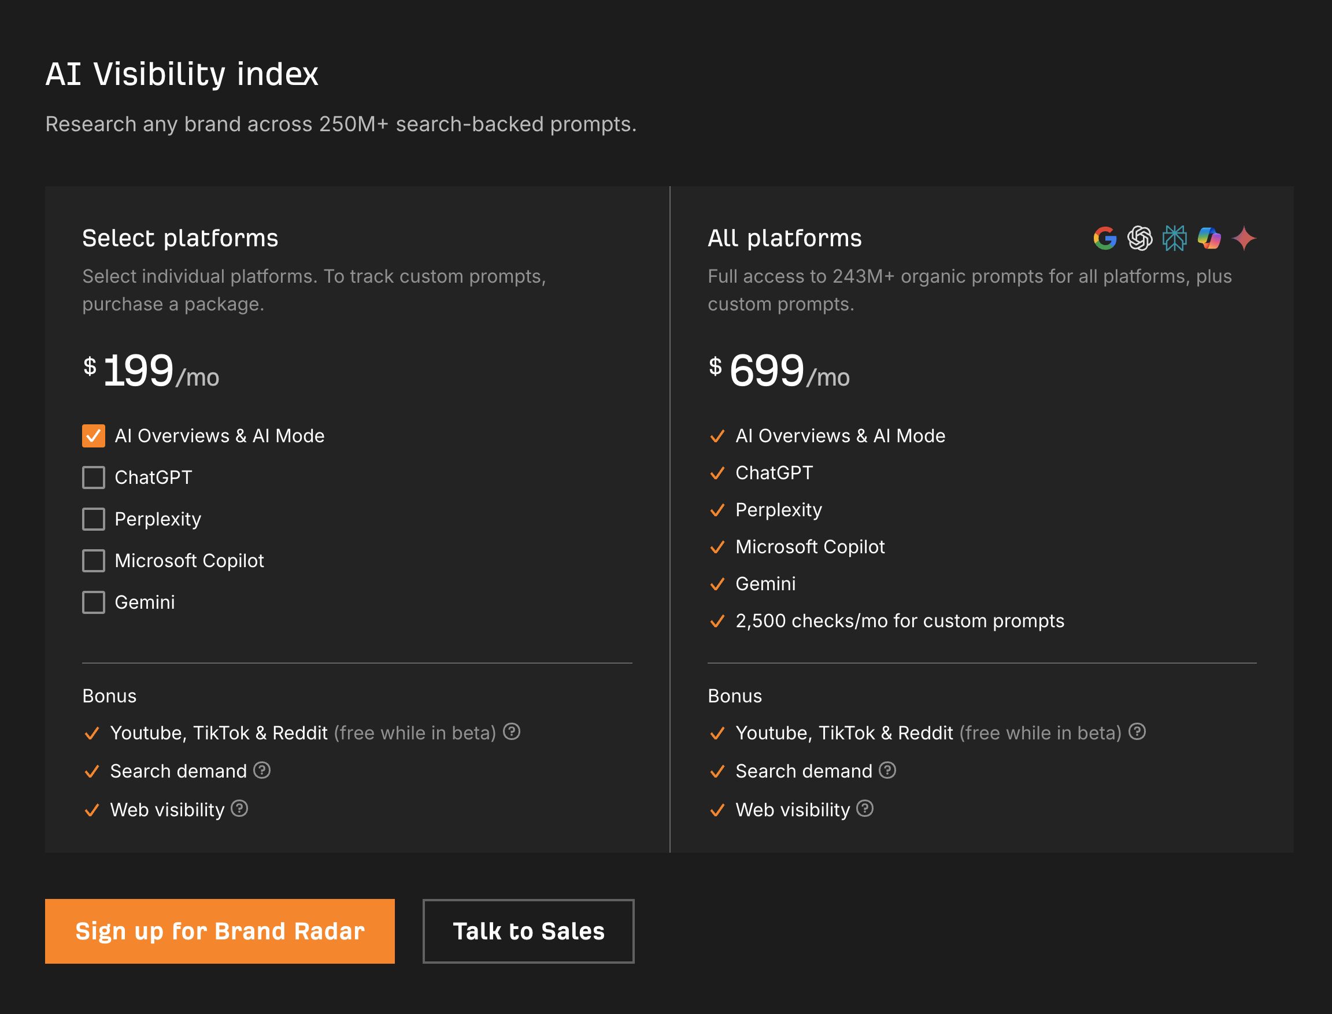Click the $699/mo All platforms price
1332x1014 pixels.
(x=779, y=371)
